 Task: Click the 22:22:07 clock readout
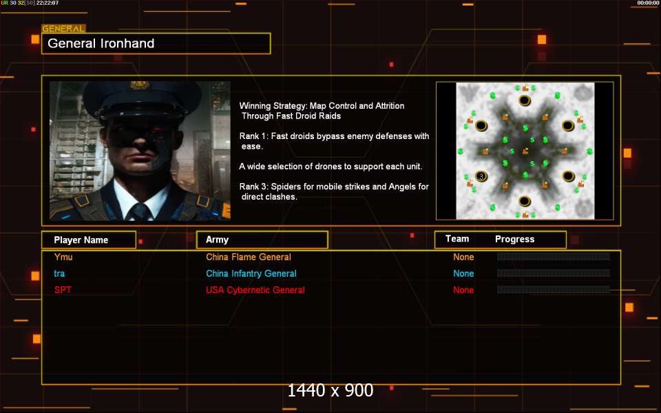(48, 3)
